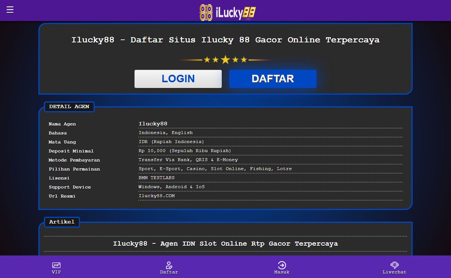The height and width of the screenshot is (278, 451).
Task: Click the iLucky88 logo in header
Action: coord(227,12)
